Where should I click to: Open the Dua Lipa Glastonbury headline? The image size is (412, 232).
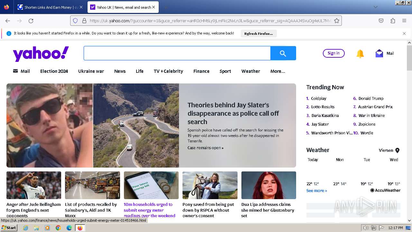click(x=268, y=210)
